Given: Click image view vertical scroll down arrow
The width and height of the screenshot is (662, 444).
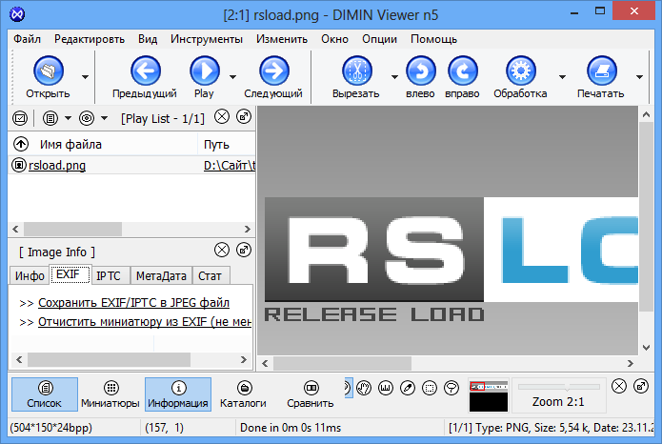Looking at the screenshot, I should click(x=646, y=348).
